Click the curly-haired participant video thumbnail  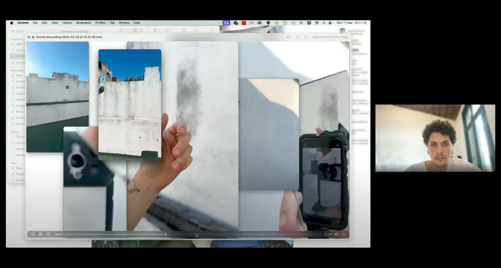point(435,138)
